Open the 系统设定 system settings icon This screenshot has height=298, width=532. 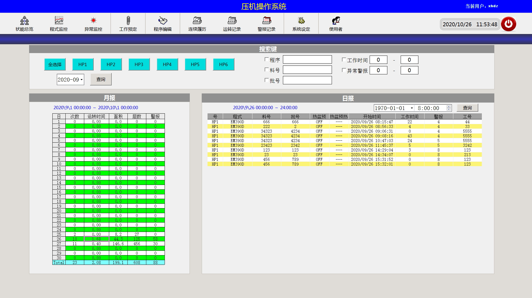(301, 21)
